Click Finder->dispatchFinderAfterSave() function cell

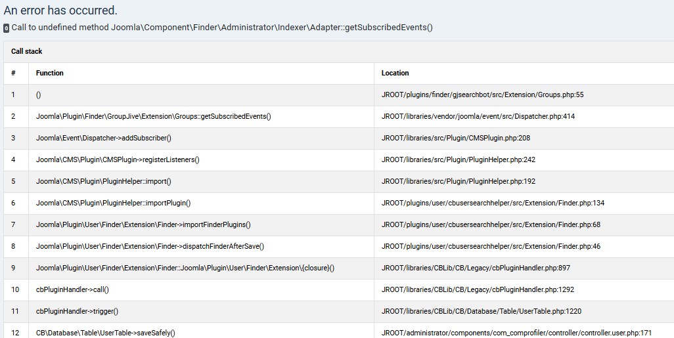coord(150,246)
